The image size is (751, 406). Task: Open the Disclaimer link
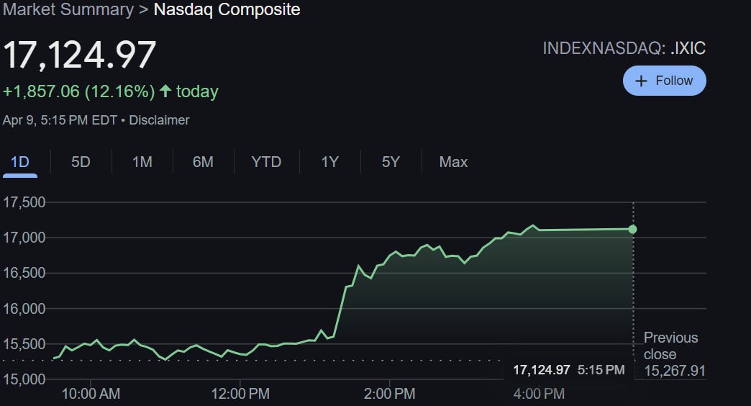(x=159, y=119)
